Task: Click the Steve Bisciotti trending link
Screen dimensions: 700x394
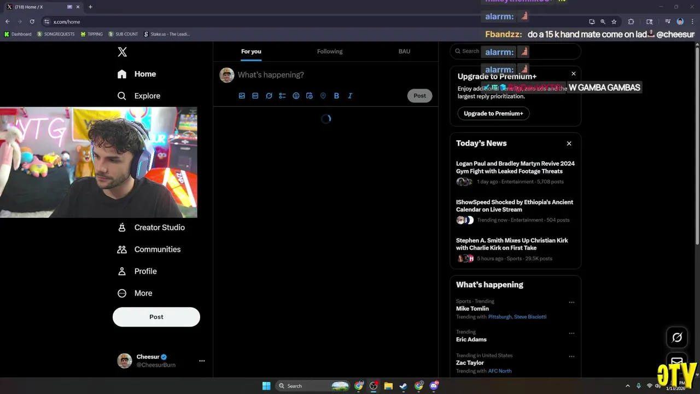Action: click(x=530, y=317)
